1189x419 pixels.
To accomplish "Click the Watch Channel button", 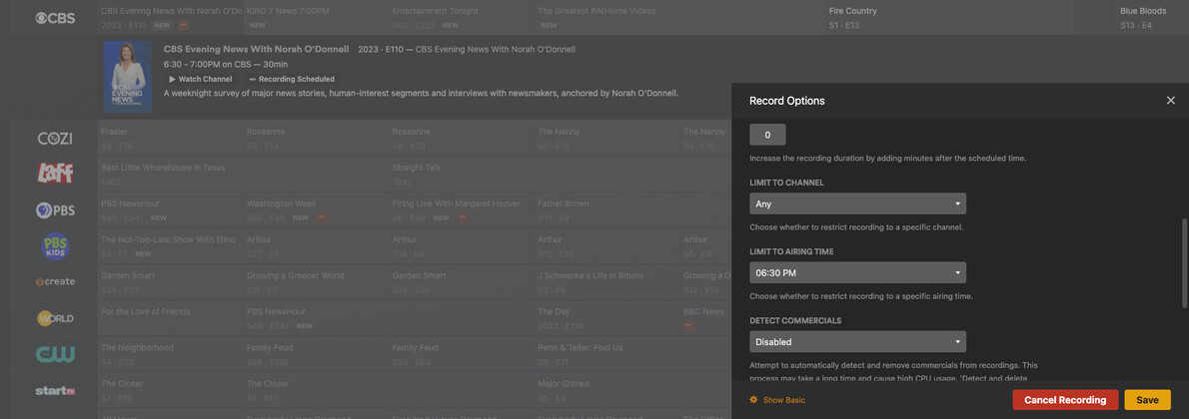I will pos(200,79).
